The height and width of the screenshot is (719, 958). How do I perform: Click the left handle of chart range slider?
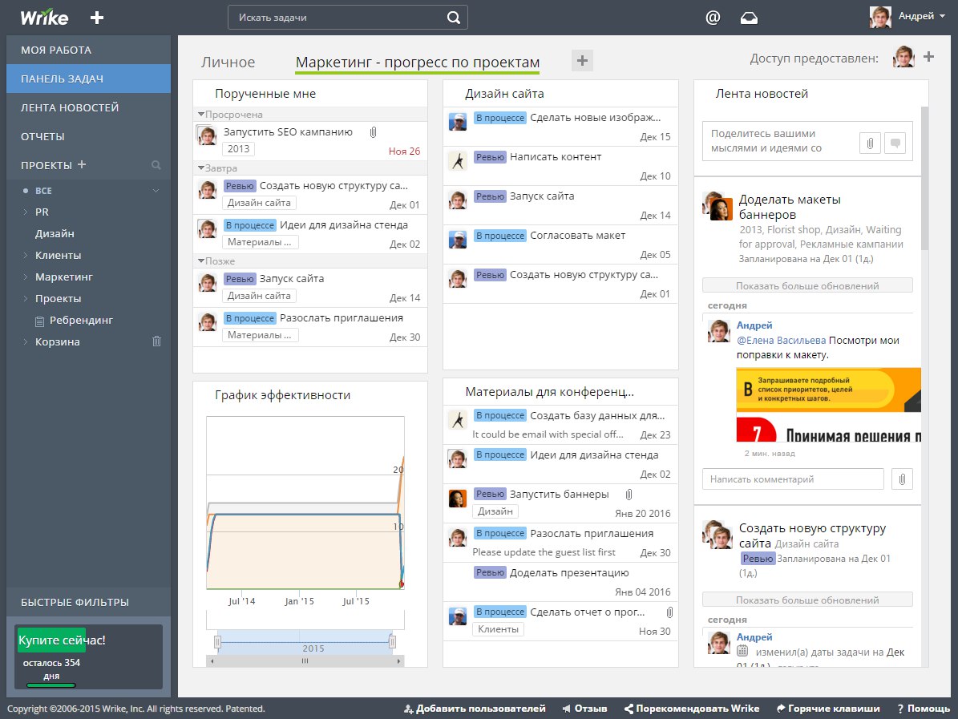[x=217, y=642]
